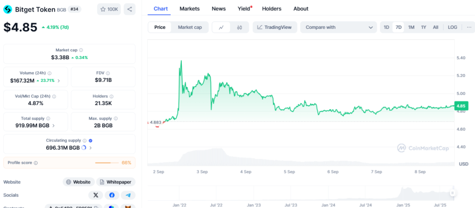Click Total supply info icon
The width and height of the screenshot is (475, 208).
48,119
